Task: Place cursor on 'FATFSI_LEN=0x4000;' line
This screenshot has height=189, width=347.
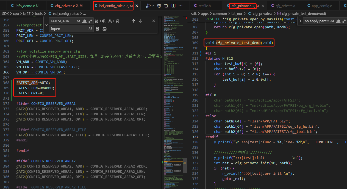Action: tap(35, 88)
